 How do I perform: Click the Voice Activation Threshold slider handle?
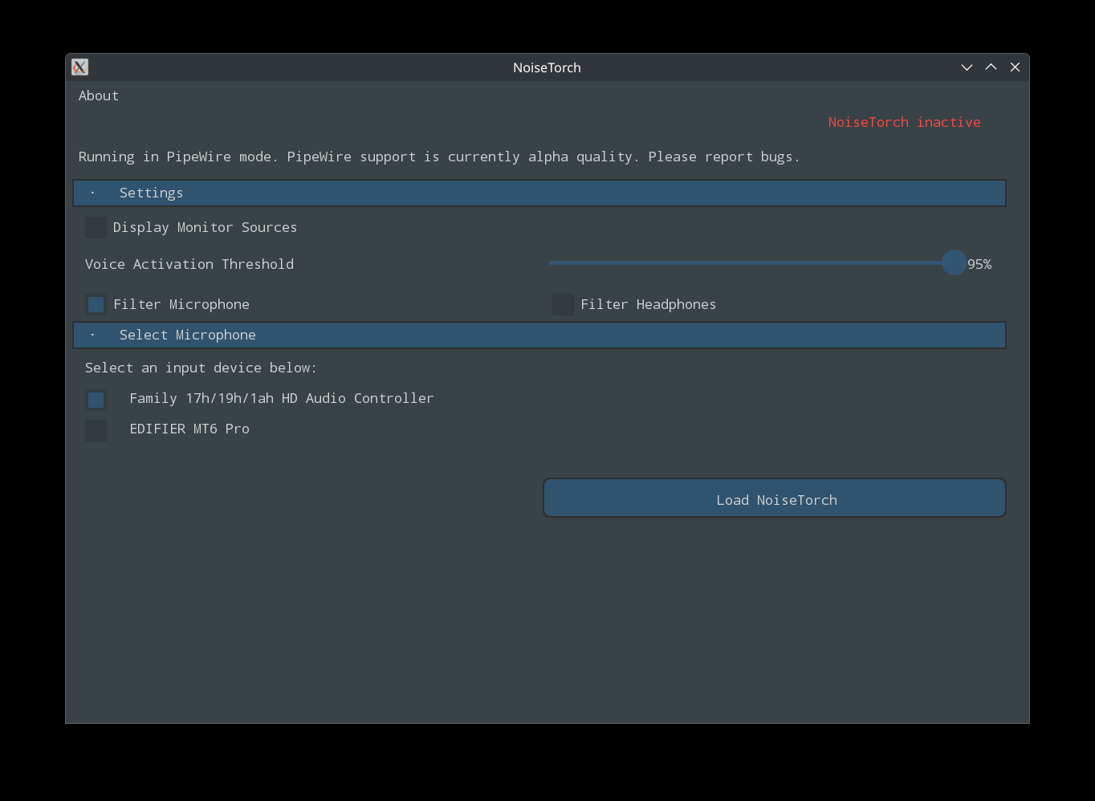coord(954,262)
